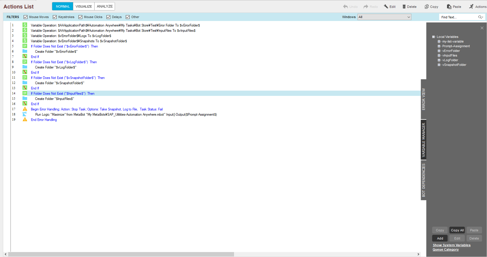Click the folder icon on line 6

[25, 51]
